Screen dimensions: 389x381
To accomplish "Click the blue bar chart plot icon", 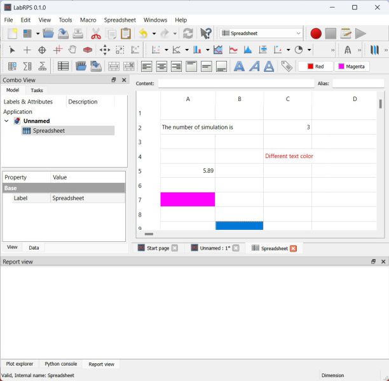I will [198, 50].
